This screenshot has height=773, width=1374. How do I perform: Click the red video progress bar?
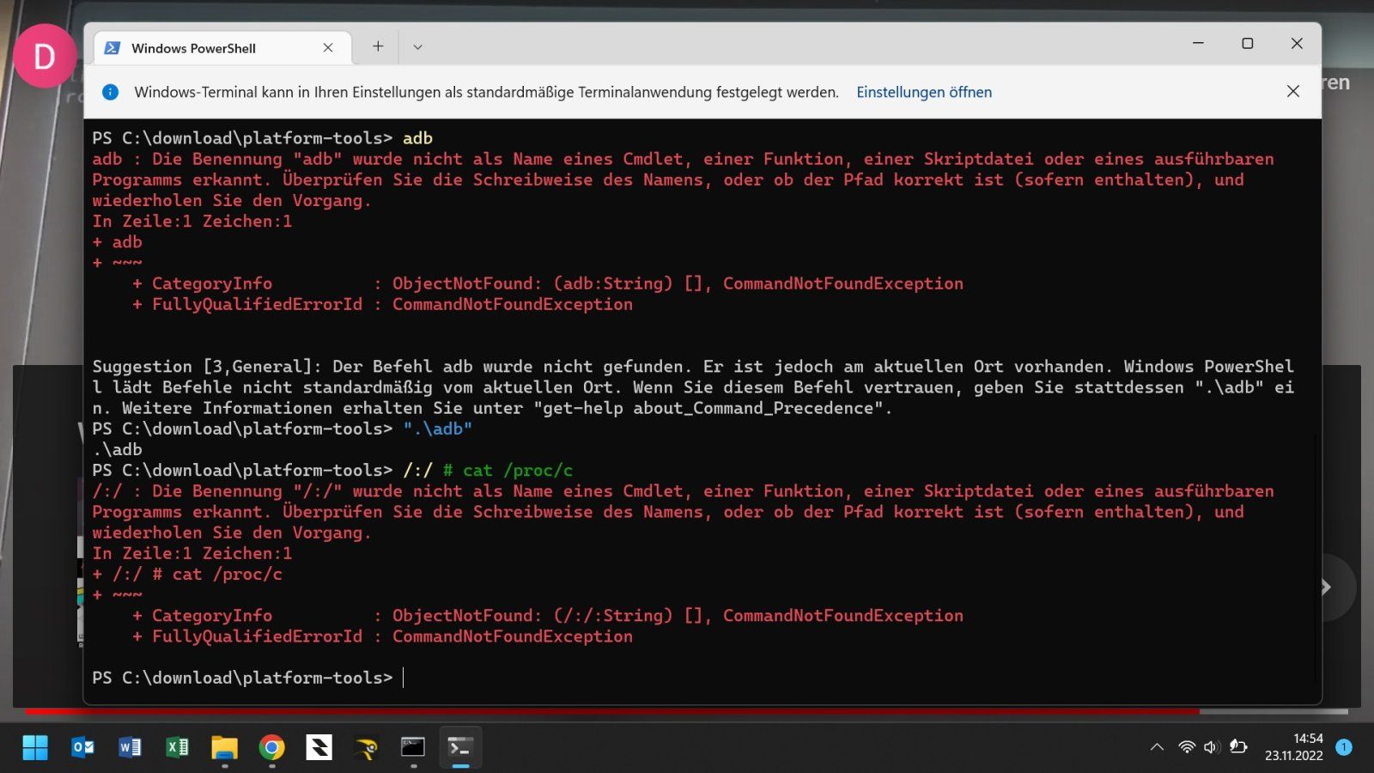click(601, 711)
